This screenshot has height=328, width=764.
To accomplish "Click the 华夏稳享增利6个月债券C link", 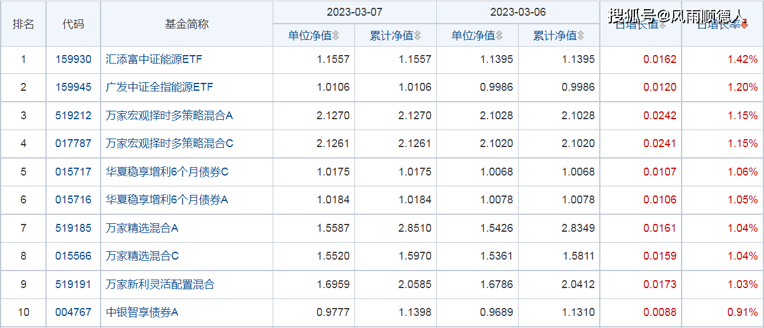I will [167, 172].
